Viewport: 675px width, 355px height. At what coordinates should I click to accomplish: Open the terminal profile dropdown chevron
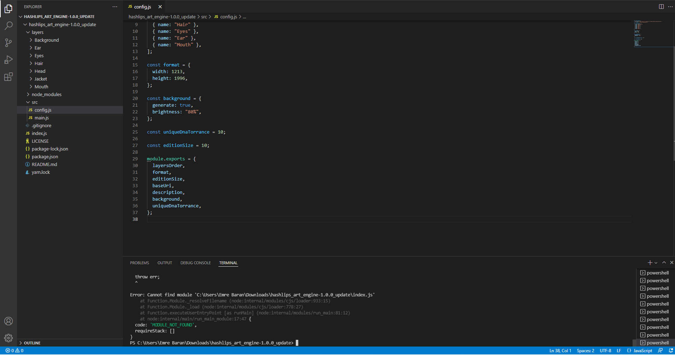(655, 262)
